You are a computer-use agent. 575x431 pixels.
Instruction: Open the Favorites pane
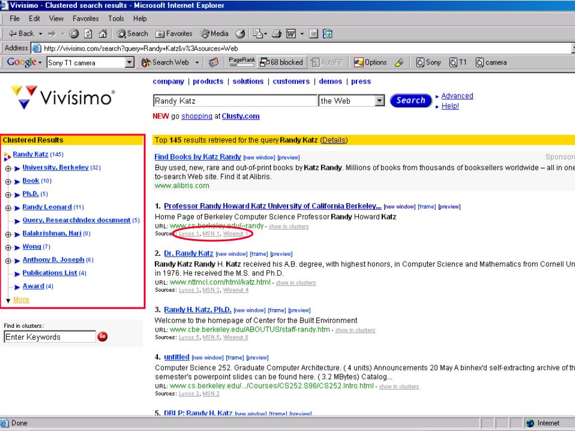click(x=174, y=34)
